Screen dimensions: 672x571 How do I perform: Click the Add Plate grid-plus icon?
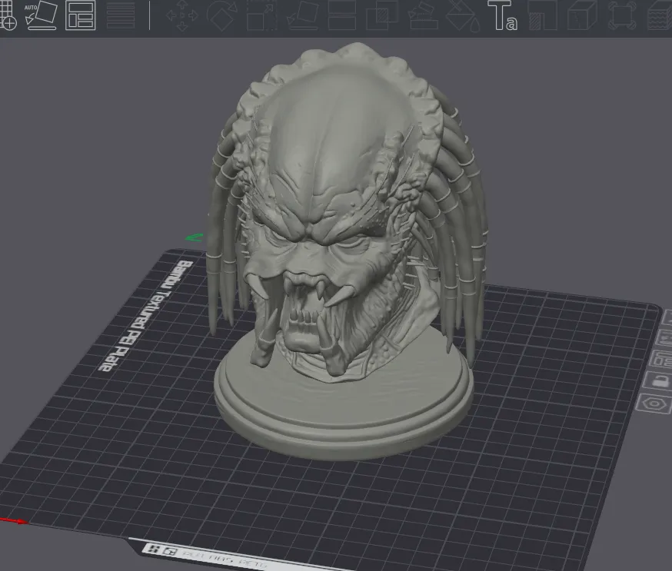click(x=7, y=15)
